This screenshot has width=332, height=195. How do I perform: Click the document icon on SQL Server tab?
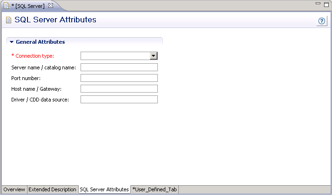point(7,6)
